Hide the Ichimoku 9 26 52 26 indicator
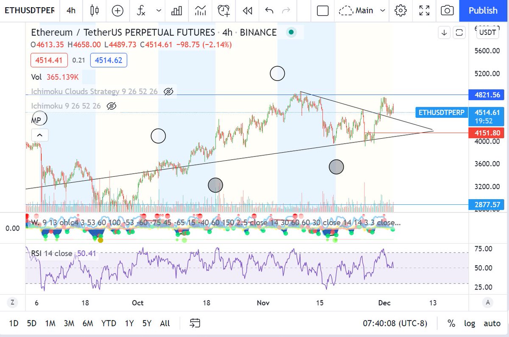509x337 pixels. pos(111,106)
